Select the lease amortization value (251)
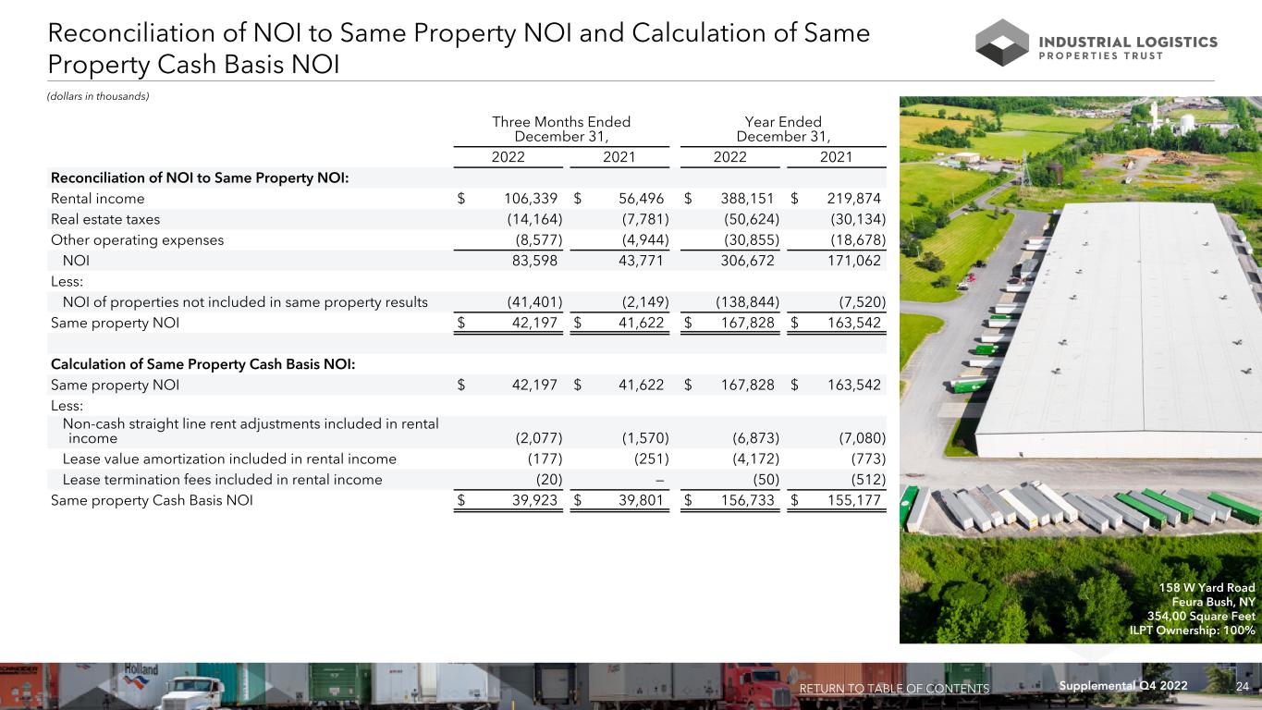The height and width of the screenshot is (710, 1262). 650,459
